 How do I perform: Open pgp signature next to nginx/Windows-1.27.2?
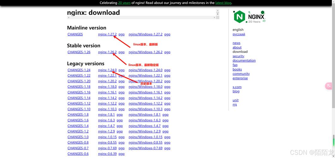click(x=167, y=34)
